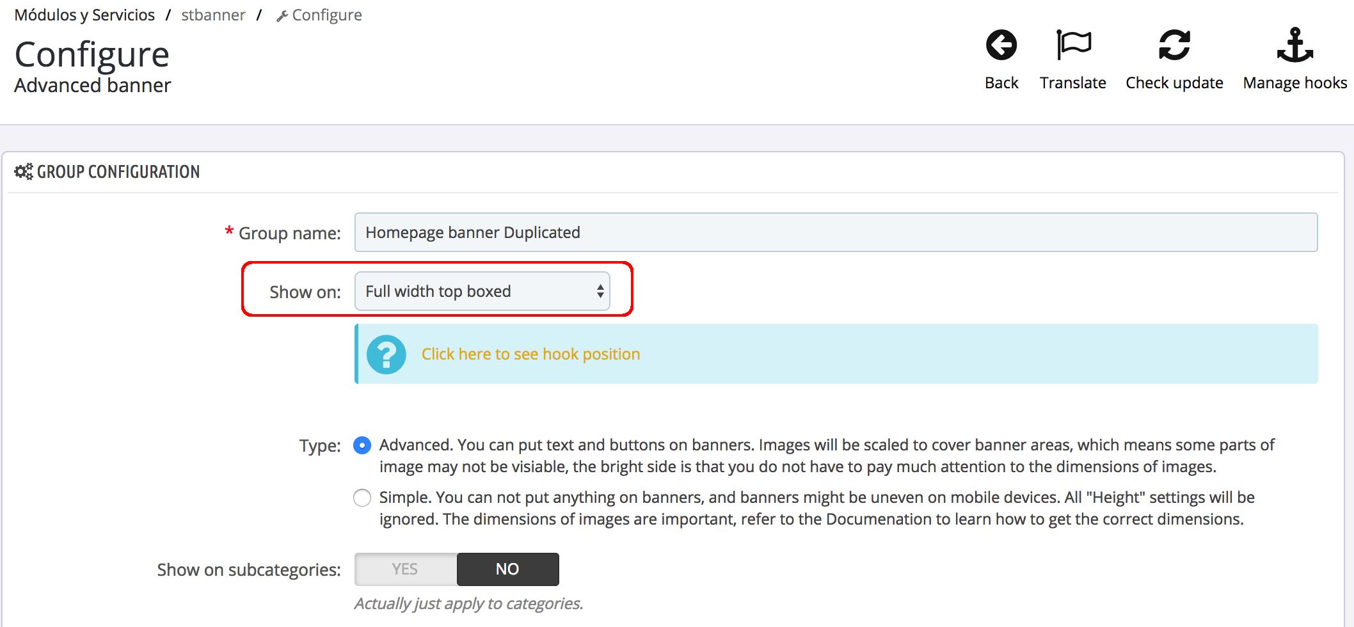This screenshot has width=1354, height=627.
Task: Click the blue question mark help icon
Action: click(386, 354)
